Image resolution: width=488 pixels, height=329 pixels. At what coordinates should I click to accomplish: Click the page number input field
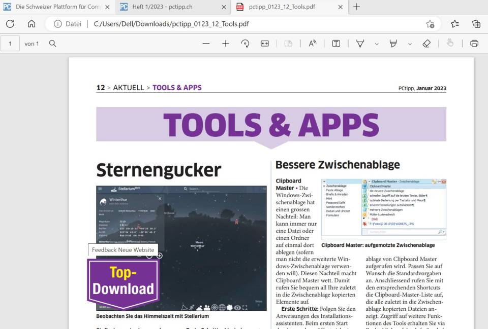click(11, 44)
